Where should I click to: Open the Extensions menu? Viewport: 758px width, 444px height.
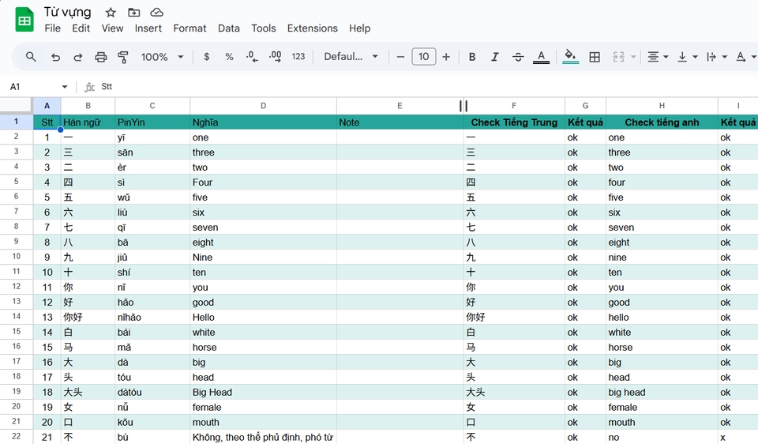pos(312,28)
